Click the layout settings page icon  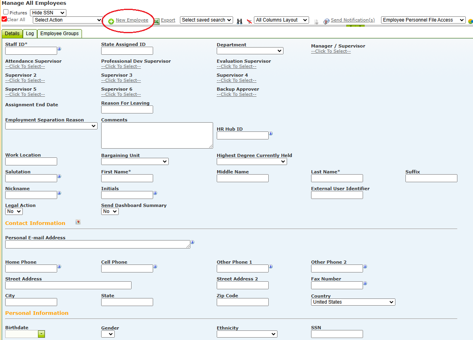click(316, 22)
